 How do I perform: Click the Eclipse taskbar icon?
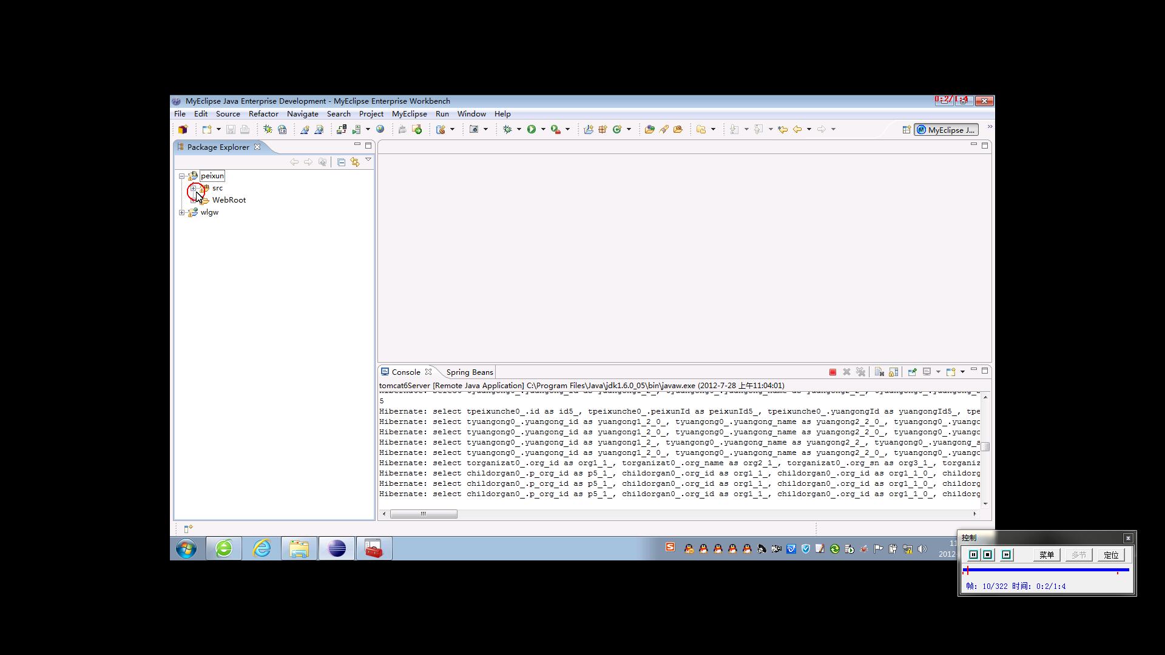337,549
